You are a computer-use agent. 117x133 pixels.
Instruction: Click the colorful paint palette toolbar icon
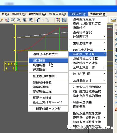click(58, 20)
